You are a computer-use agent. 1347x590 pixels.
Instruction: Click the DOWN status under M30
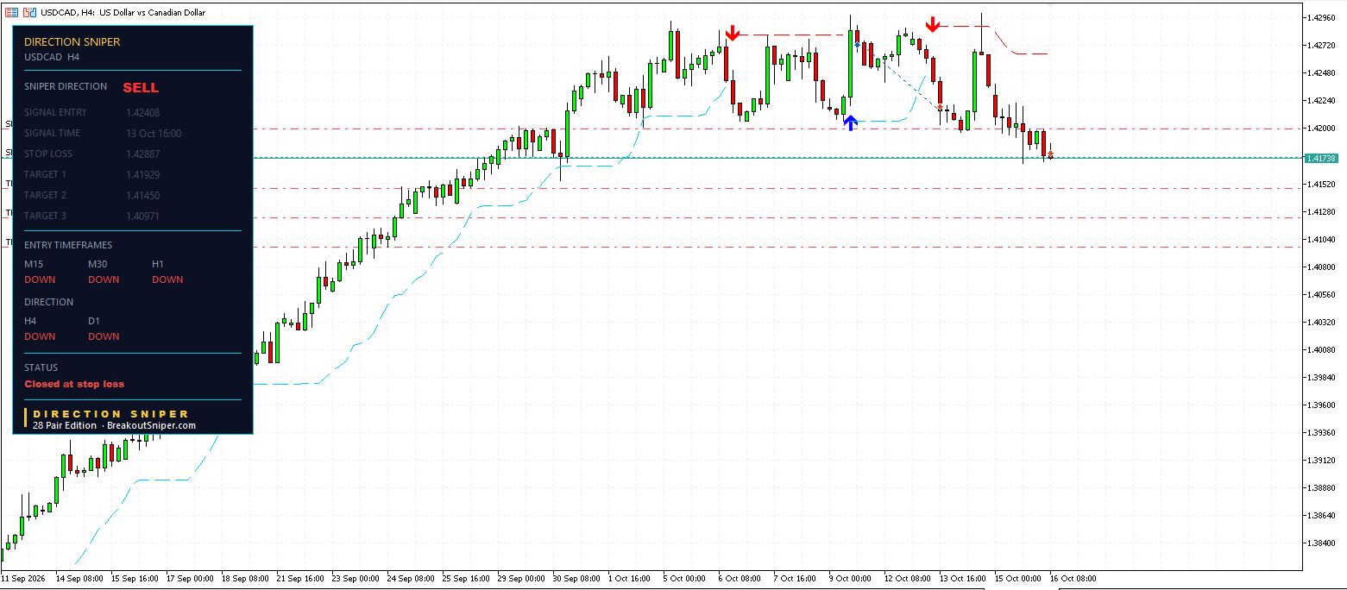pos(104,279)
